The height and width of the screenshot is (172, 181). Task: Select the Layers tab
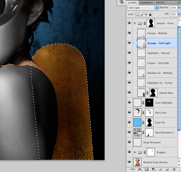[132, 2]
